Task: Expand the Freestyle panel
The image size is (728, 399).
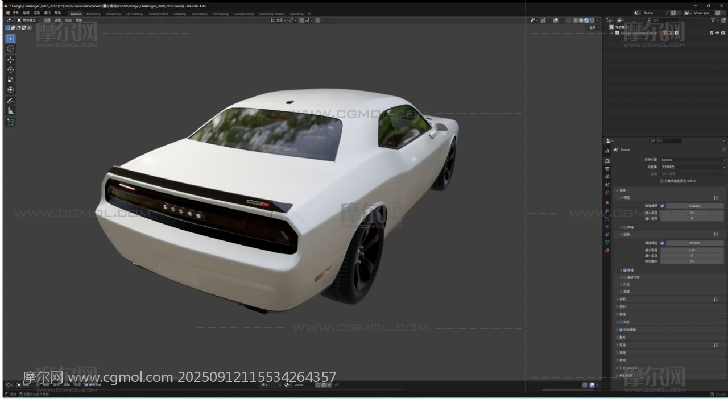Action: pyautogui.click(x=617, y=368)
